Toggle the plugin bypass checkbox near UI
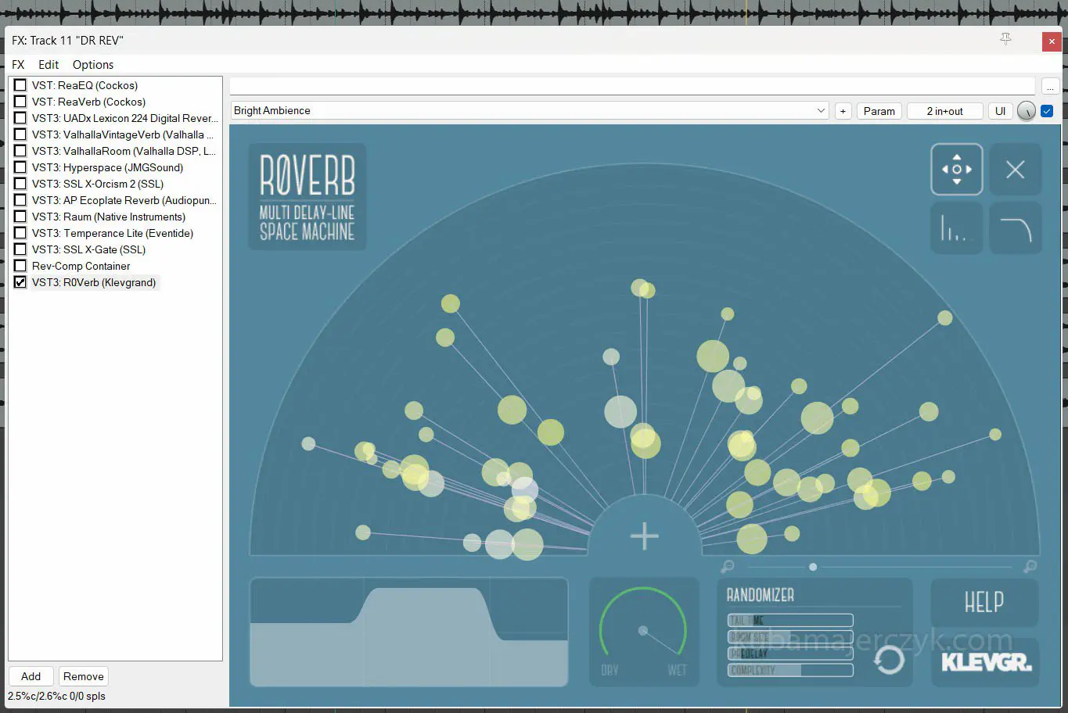The height and width of the screenshot is (713, 1068). click(1047, 111)
